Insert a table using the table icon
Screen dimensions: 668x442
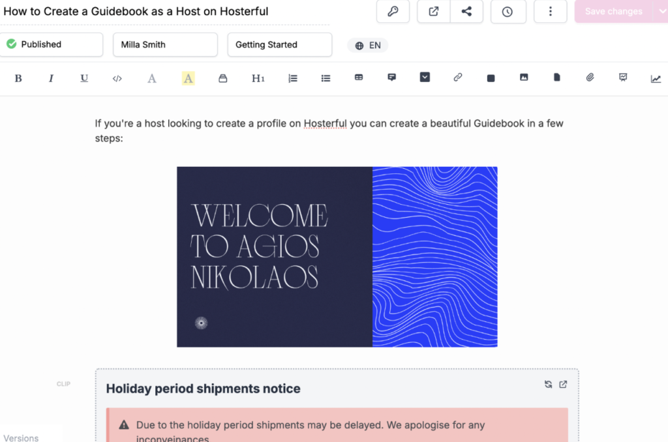358,77
